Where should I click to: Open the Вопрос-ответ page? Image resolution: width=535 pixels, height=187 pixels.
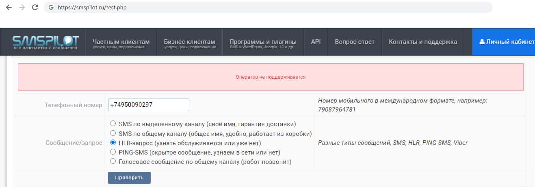[x=355, y=42]
